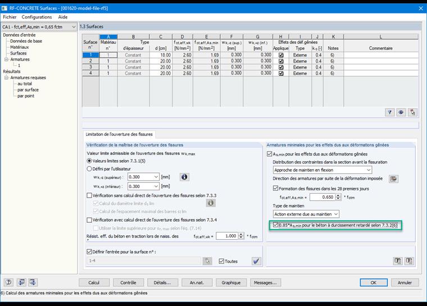This screenshot has width=427, height=306.
Task: Select Limitation de l'ouverture des fissures tab
Action: (x=119, y=134)
